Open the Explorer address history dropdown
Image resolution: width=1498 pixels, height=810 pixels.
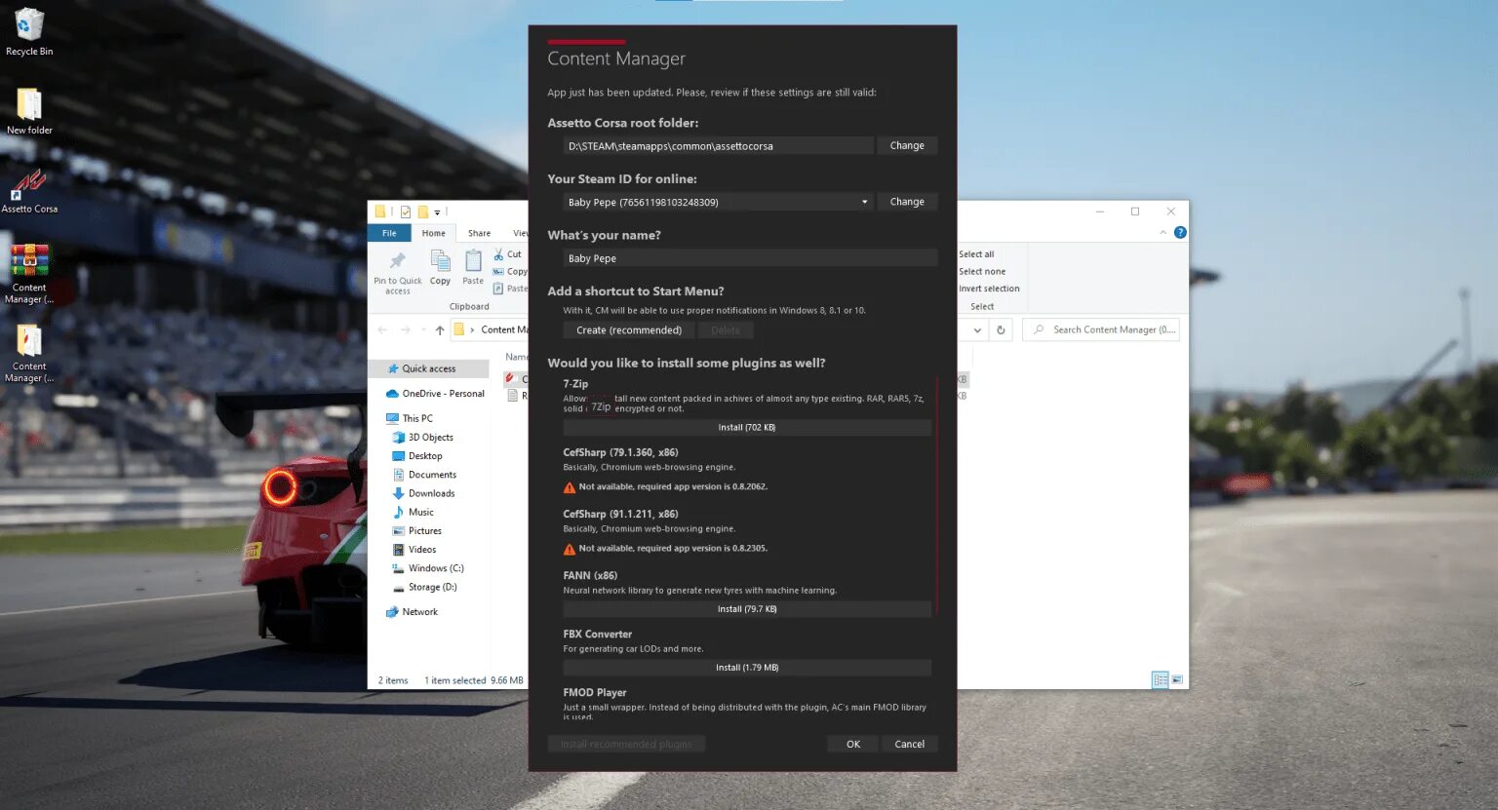coord(977,329)
